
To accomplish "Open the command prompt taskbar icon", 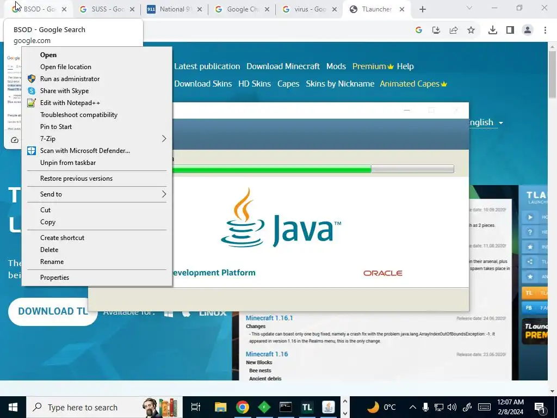I will pyautogui.click(x=285, y=407).
